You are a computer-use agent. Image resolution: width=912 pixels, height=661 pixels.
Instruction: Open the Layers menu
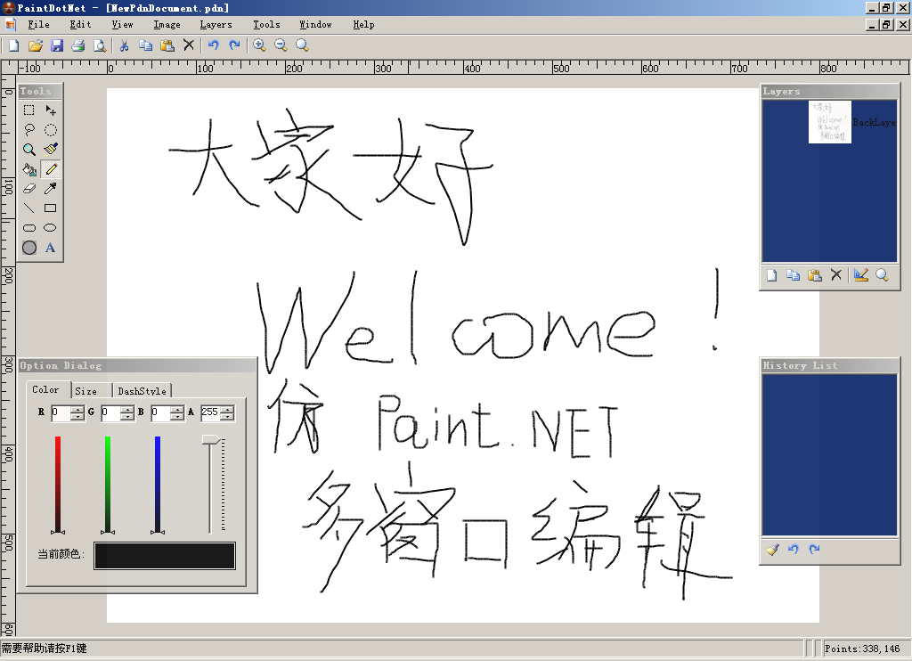216,24
